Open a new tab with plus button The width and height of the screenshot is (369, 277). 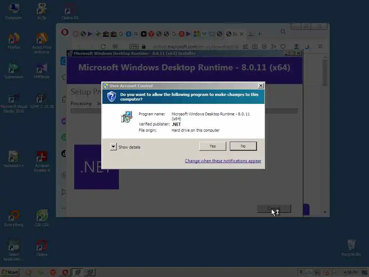tap(260, 34)
